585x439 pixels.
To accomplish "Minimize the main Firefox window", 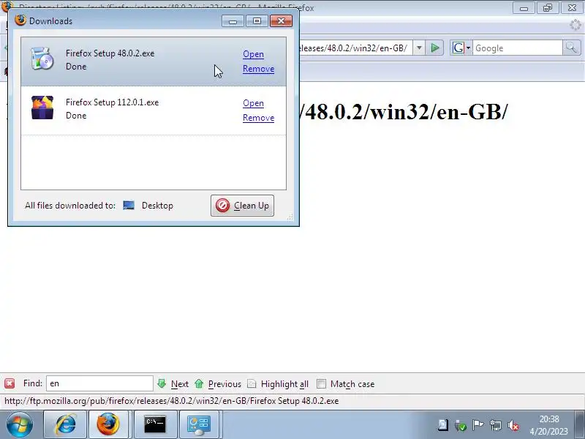I will click(x=524, y=8).
